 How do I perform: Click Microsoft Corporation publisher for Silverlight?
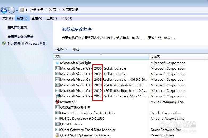168,63
